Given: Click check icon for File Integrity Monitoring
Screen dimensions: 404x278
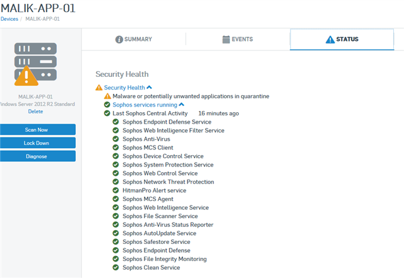Looking at the screenshot, I should pyautogui.click(x=116, y=258).
